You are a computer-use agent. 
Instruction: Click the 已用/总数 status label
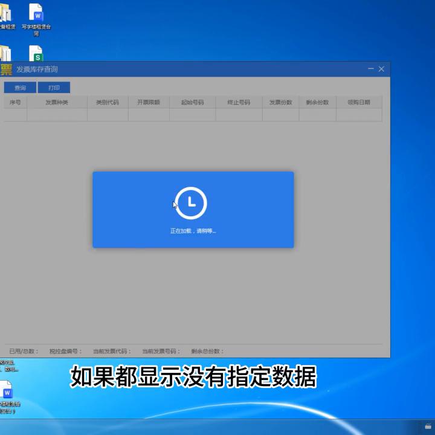24,351
